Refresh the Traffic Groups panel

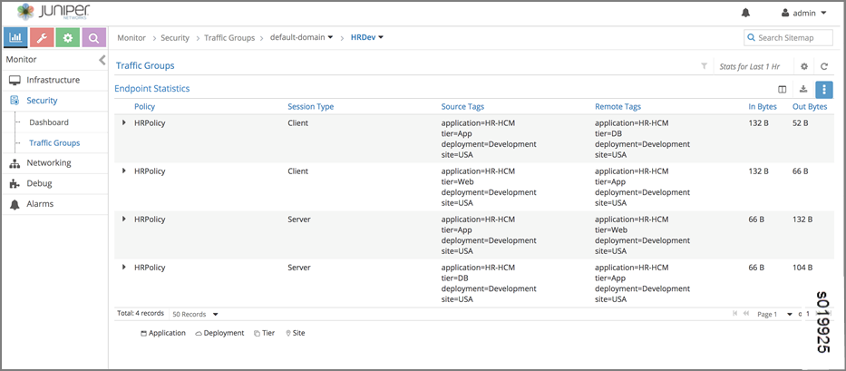click(824, 66)
